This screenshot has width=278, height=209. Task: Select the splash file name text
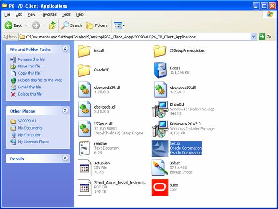tap(175, 163)
